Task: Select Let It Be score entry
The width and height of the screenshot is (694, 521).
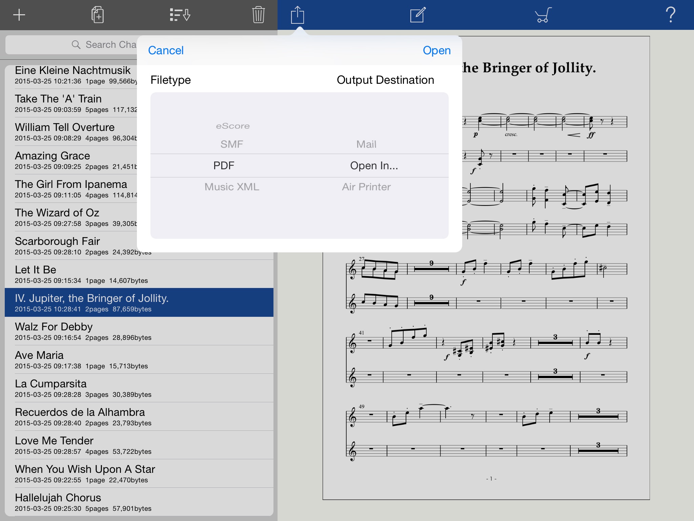Action: 139,274
